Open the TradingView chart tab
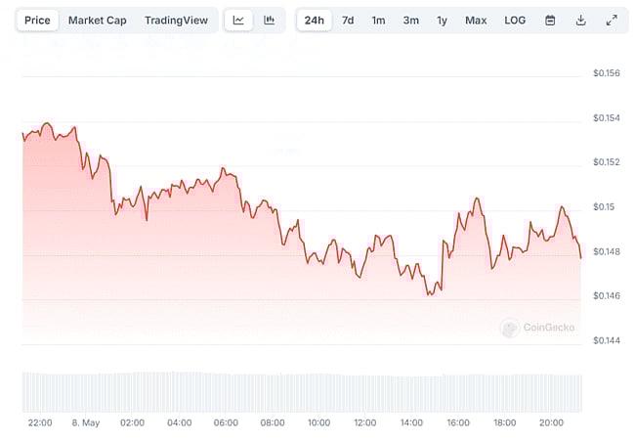This screenshot has width=635, height=443. 176,21
